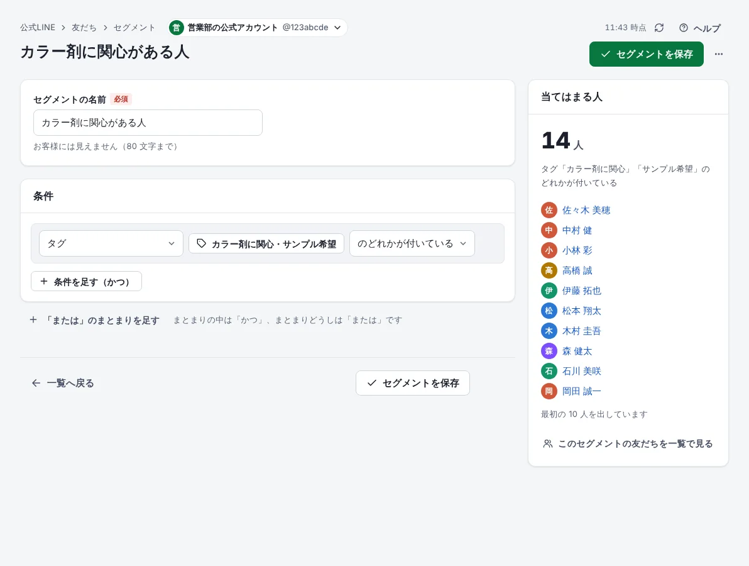The width and height of the screenshot is (749, 566).
Task: Click the avatar icon for 中村 健
Action: pyautogui.click(x=549, y=230)
